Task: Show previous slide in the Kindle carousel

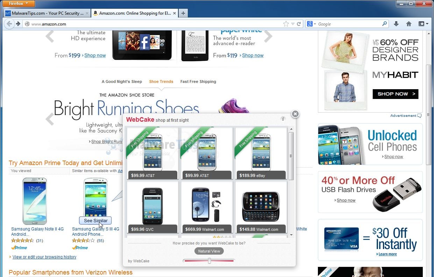Action: (50, 36)
